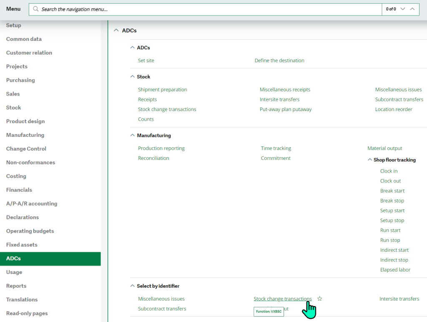The image size is (427, 322).
Task: Collapse Select by identifier group
Action: click(133, 286)
